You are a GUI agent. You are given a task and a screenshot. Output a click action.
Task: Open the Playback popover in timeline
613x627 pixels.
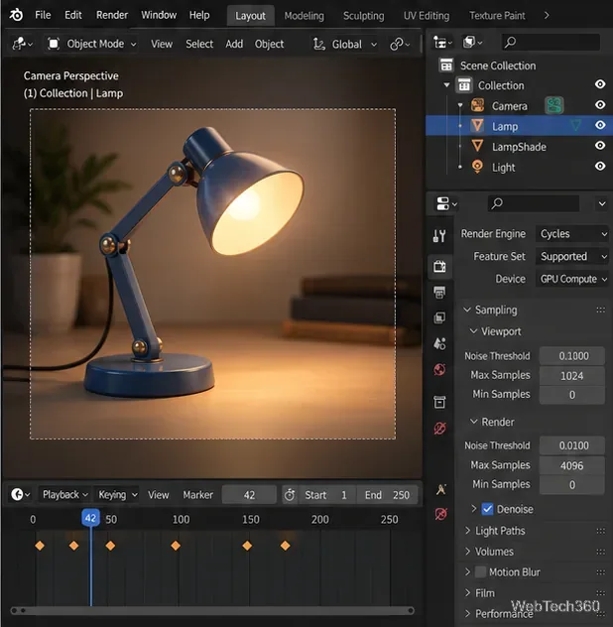65,495
